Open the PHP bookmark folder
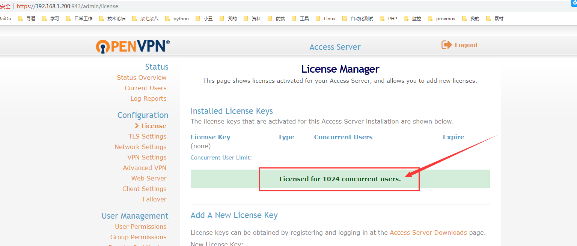 pyautogui.click(x=389, y=18)
